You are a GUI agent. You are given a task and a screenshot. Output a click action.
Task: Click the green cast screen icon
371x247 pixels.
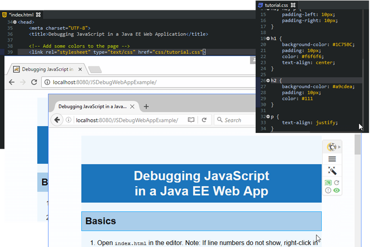(328, 183)
